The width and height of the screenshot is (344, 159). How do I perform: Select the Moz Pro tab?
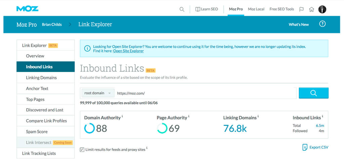(x=236, y=9)
